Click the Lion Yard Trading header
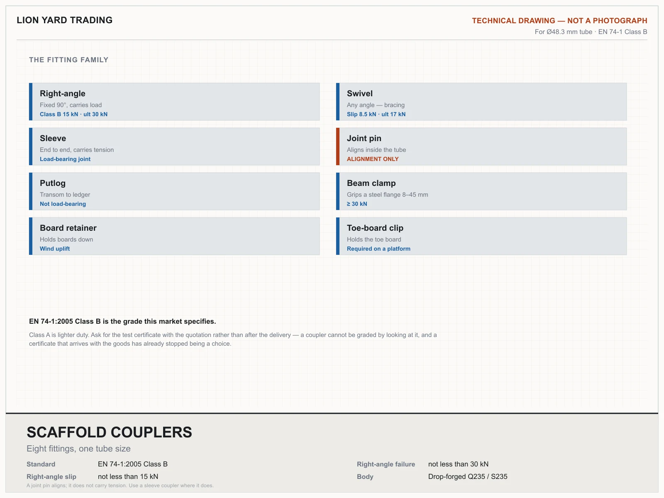 (x=65, y=20)
